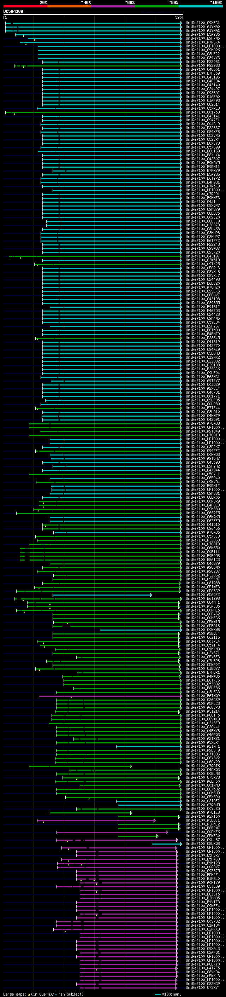Open hit UniRef100_A1YNA0
The height and width of the screenshot is (997, 226).
point(203,27)
